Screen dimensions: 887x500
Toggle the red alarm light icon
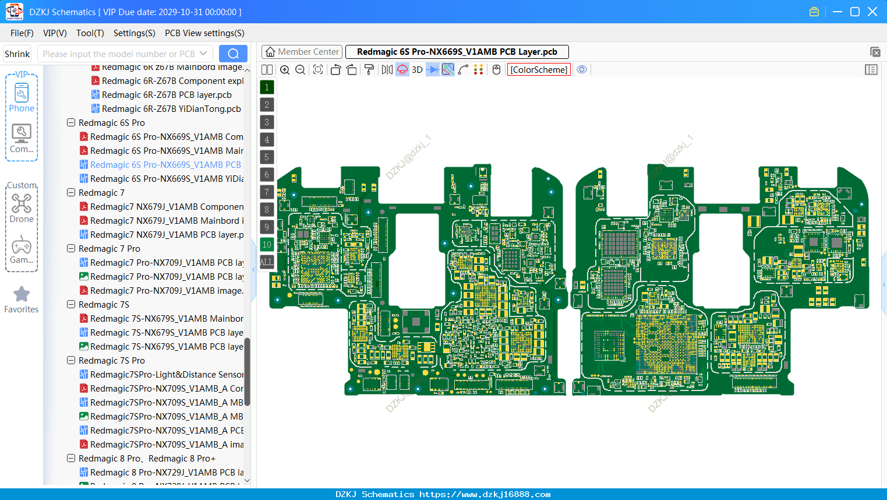pyautogui.click(x=402, y=70)
